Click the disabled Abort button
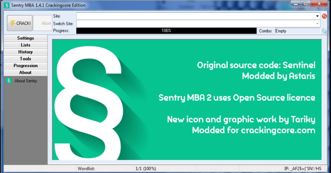 [43, 23]
